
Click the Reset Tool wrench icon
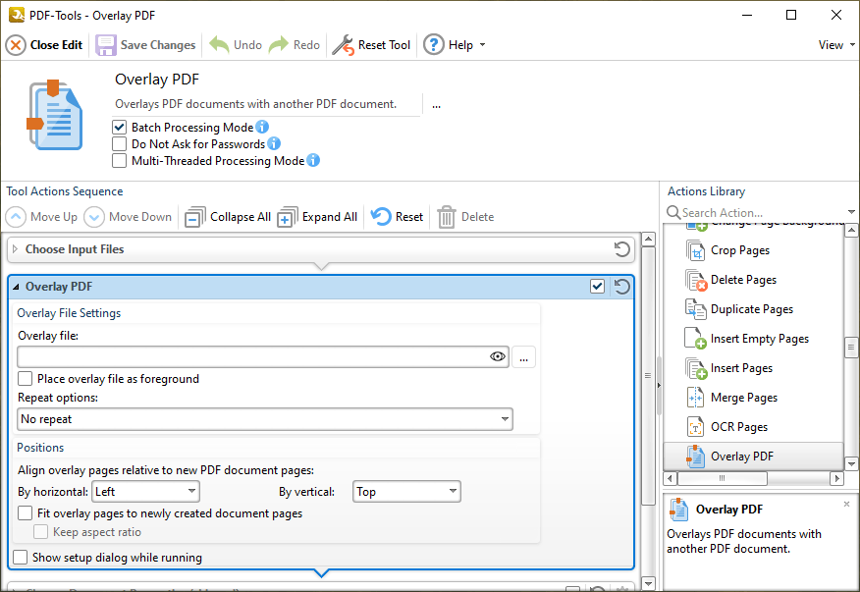point(343,45)
